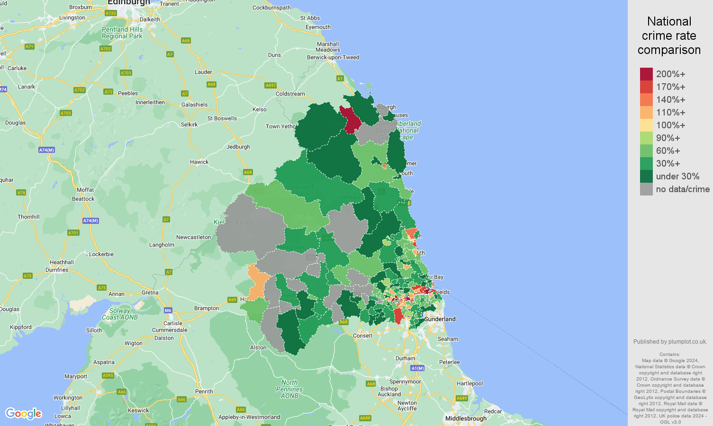Click the A1 road shield near Berwick
Viewport: 713px width, 426px height.
click(x=340, y=78)
